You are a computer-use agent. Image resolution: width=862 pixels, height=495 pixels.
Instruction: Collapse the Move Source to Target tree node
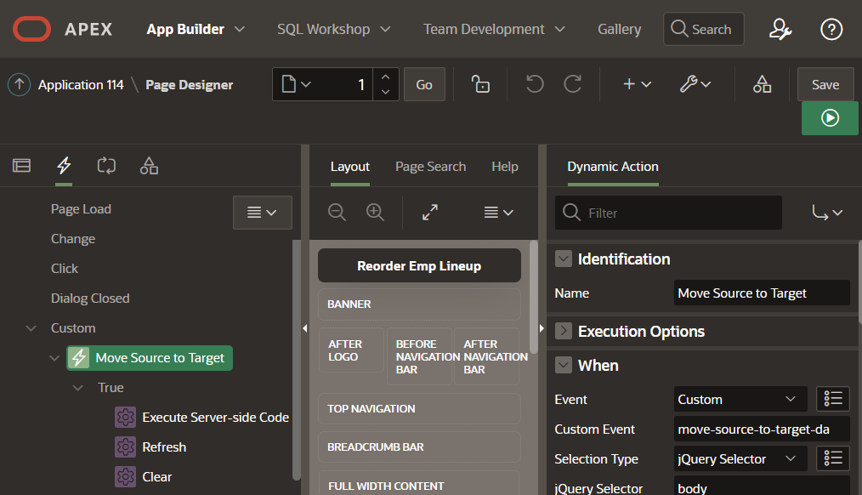click(54, 358)
